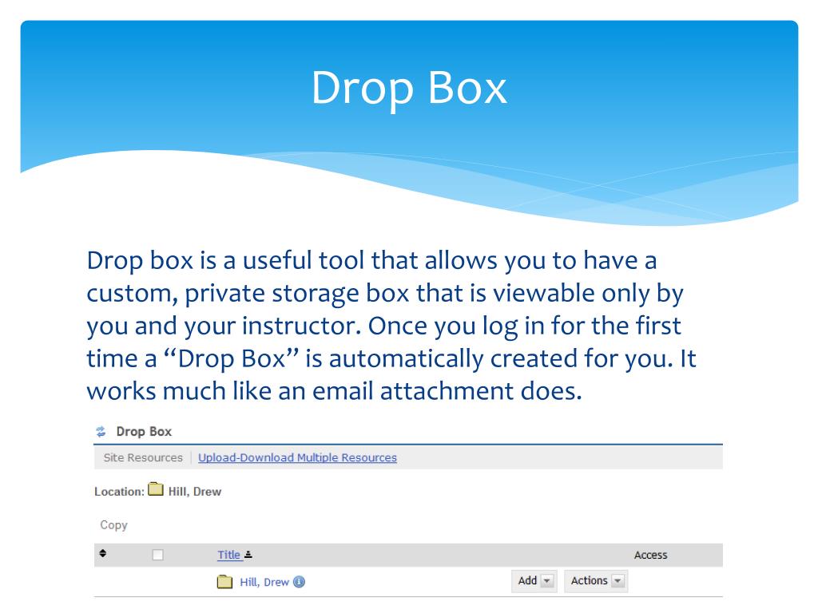Click the Hill, Drew location breadcrumb text
818x613 pixels.
click(x=195, y=492)
